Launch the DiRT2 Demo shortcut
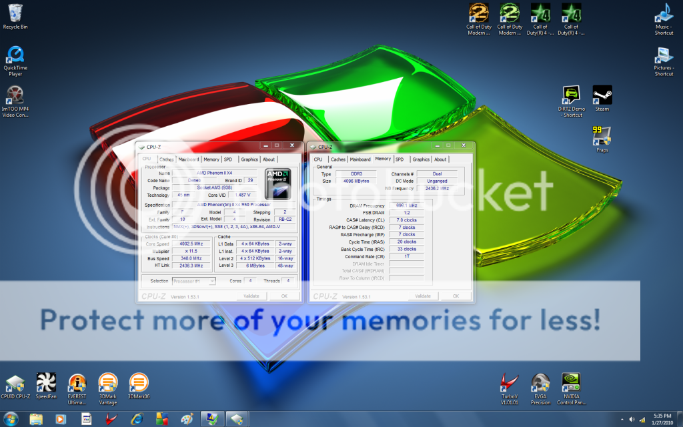Image resolution: width=683 pixels, height=427 pixels. click(x=572, y=101)
